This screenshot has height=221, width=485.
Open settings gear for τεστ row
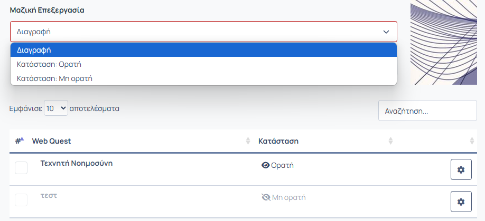point(461,202)
